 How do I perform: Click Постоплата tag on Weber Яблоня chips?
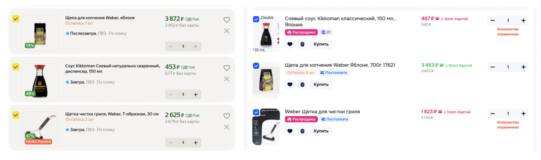pos(334,73)
